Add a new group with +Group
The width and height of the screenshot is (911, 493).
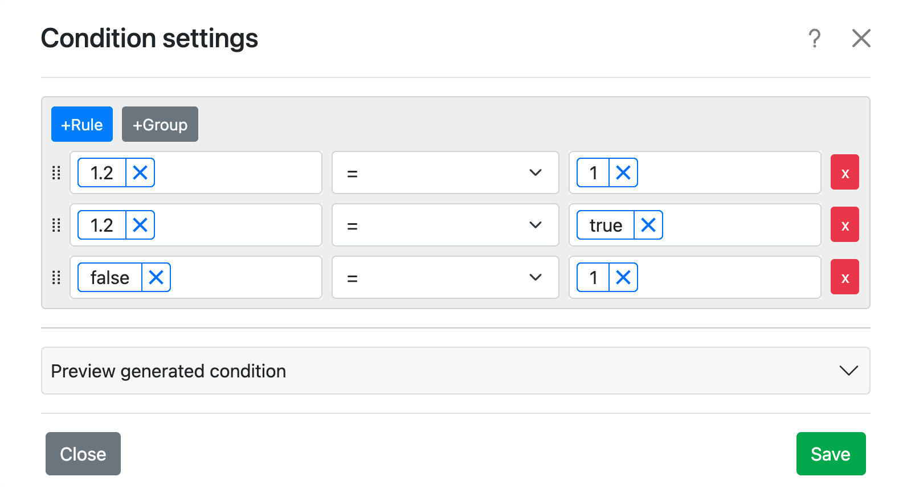[x=160, y=124]
